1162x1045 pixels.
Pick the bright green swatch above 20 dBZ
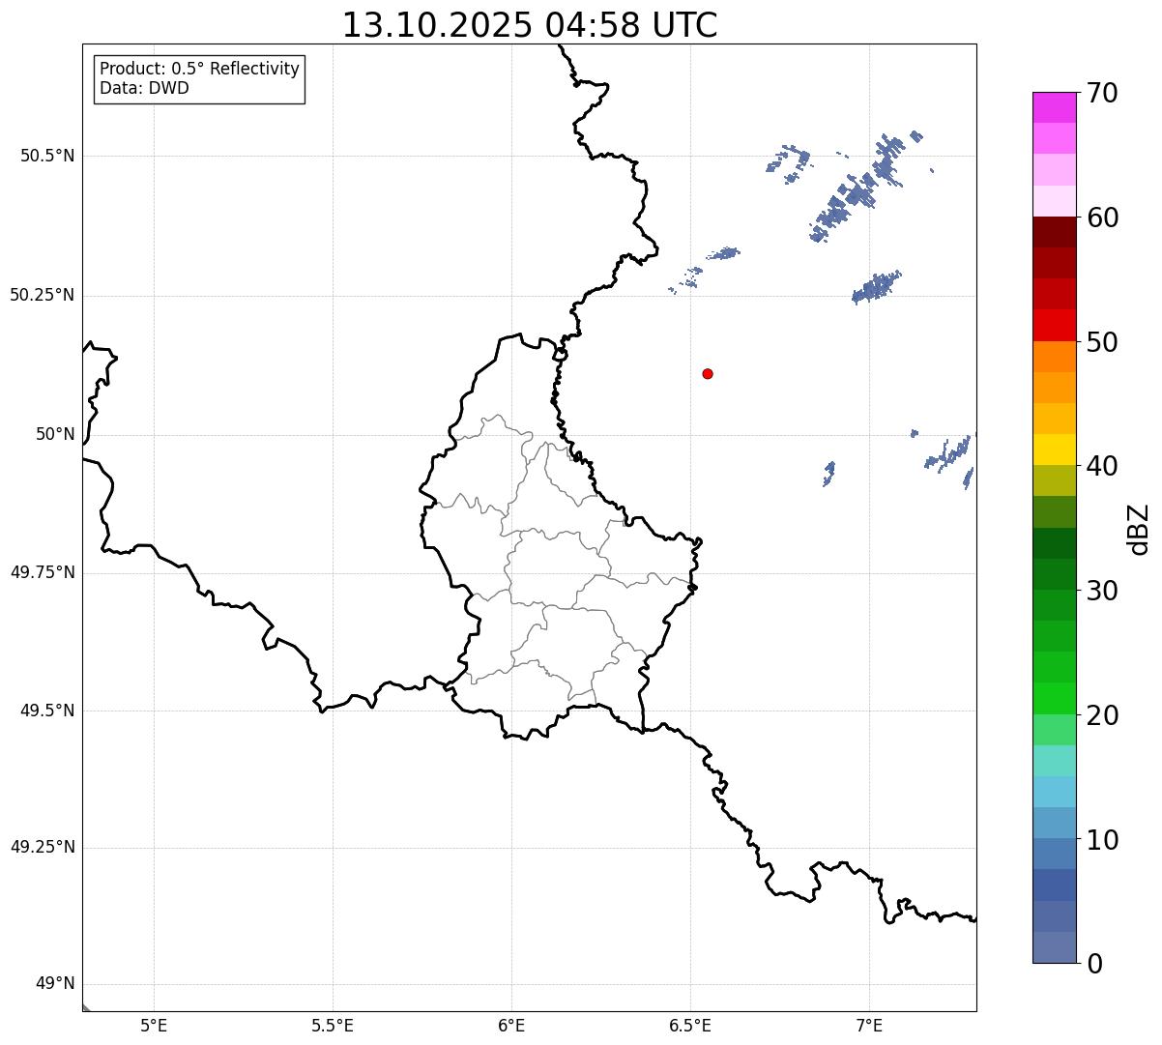pos(1055,698)
